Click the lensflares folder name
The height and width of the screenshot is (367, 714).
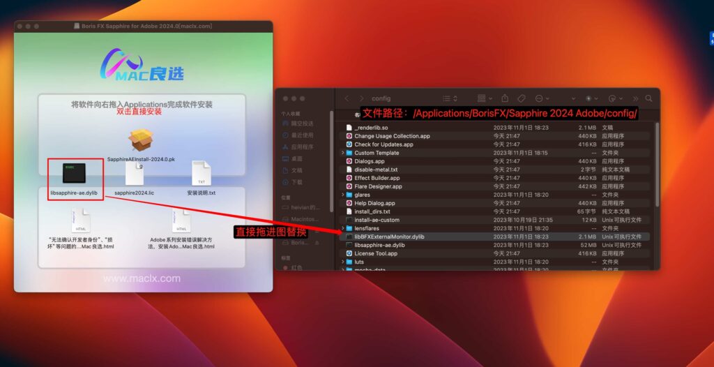coord(367,228)
